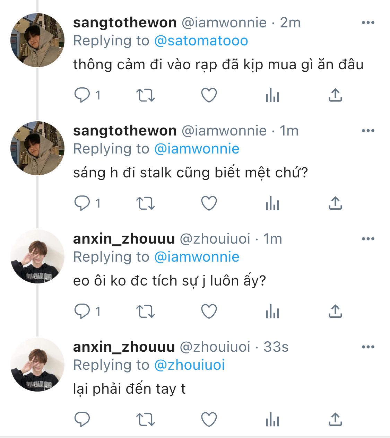
Task: Open more options on the 2m tweet
Action: 368,23
